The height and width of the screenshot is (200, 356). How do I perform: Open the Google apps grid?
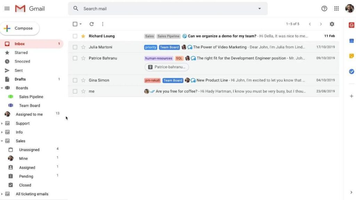click(337, 9)
